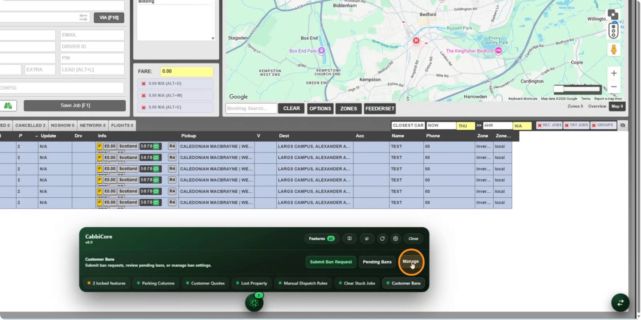Open the THU day selector
The width and height of the screenshot is (641, 320).
click(465, 126)
